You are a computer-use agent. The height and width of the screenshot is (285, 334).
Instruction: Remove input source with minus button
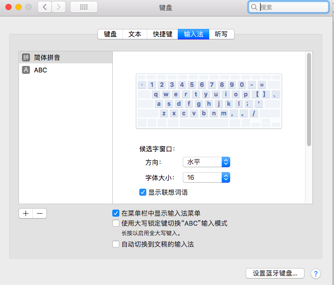click(40, 213)
